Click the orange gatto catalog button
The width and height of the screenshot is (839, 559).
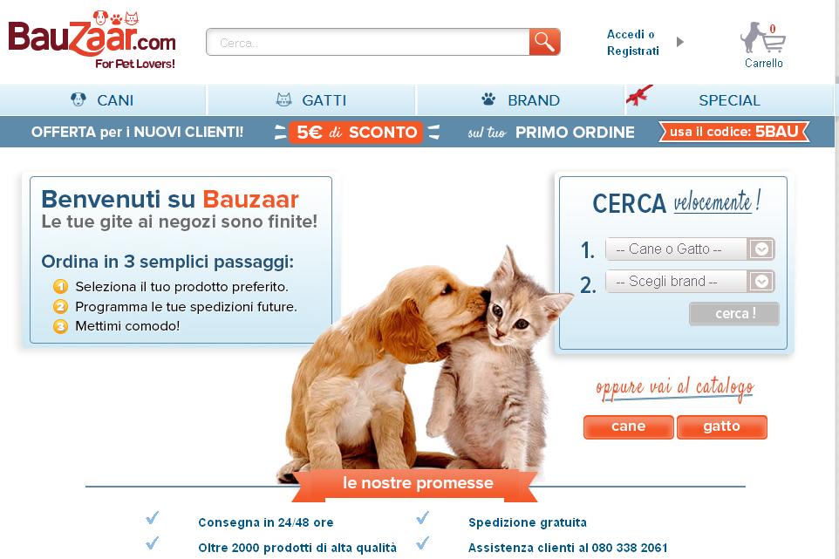click(x=722, y=426)
